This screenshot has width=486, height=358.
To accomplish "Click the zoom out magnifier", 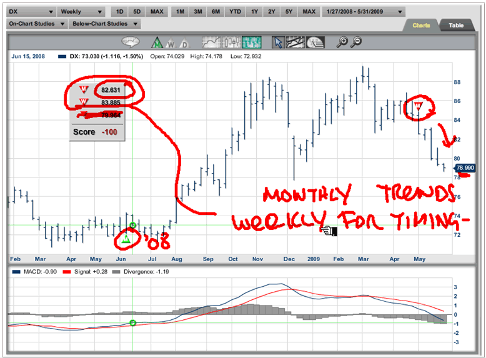I will tap(357, 42).
